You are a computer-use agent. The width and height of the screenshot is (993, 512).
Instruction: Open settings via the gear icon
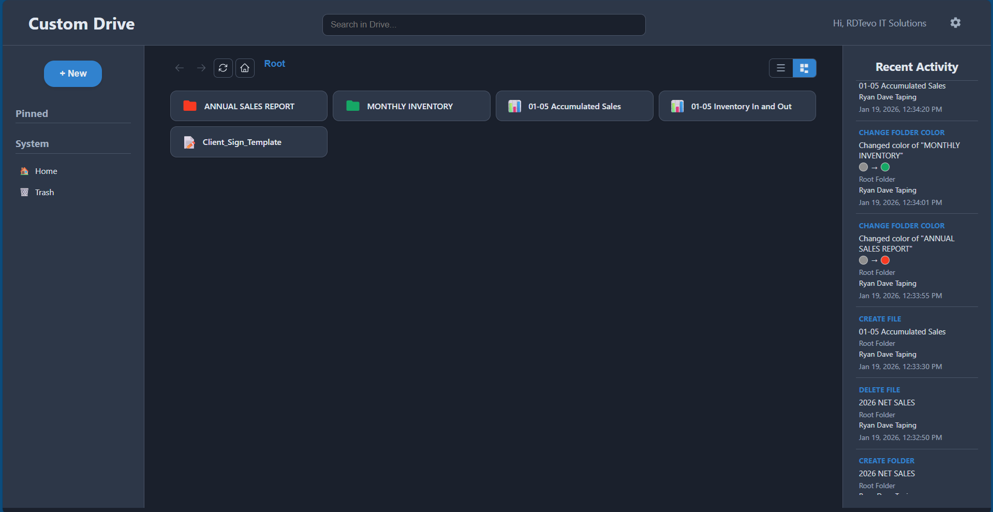955,23
